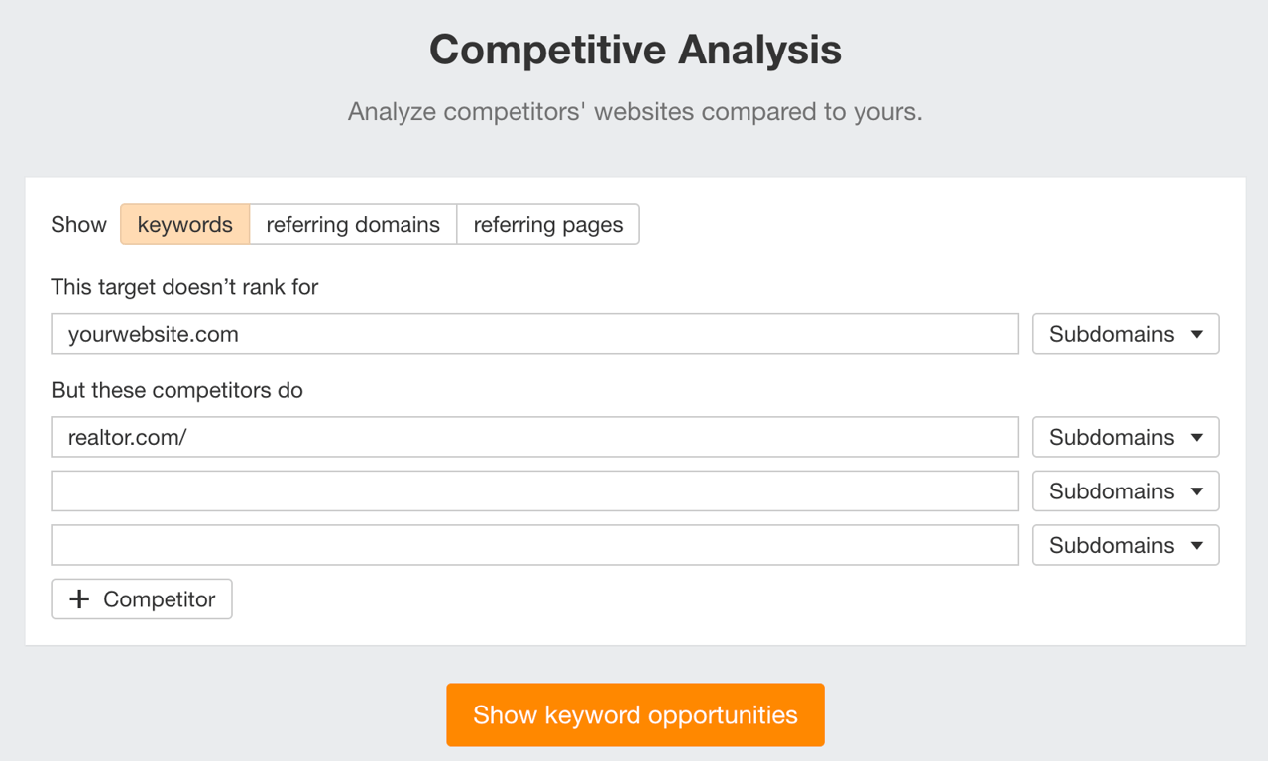Viewport: 1268px width, 761px height.
Task: Click the realtor.com competitor input field
Action: click(x=535, y=437)
